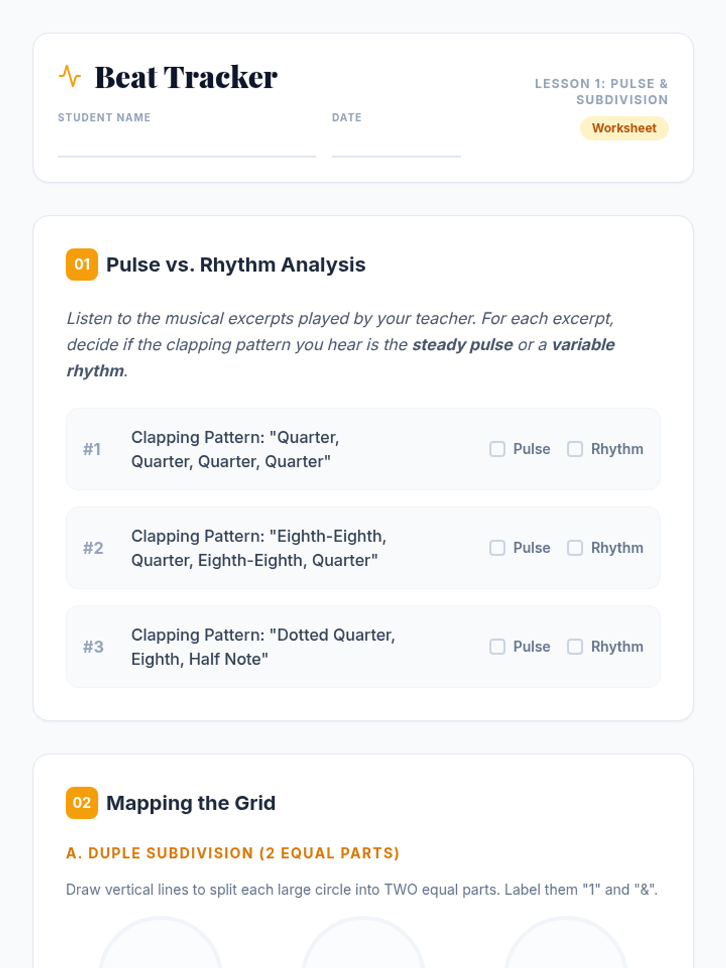The width and height of the screenshot is (726, 968).
Task: Select the #1 clapping pattern text
Action: [235, 449]
